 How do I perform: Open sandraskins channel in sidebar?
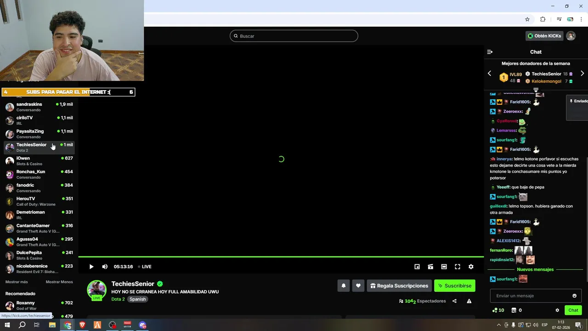(x=39, y=107)
